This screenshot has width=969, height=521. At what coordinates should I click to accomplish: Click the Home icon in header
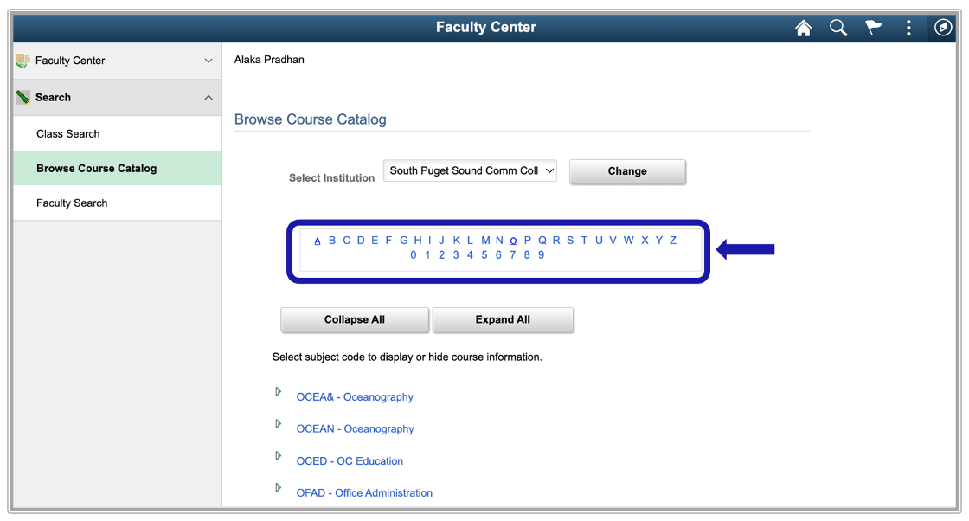click(804, 28)
